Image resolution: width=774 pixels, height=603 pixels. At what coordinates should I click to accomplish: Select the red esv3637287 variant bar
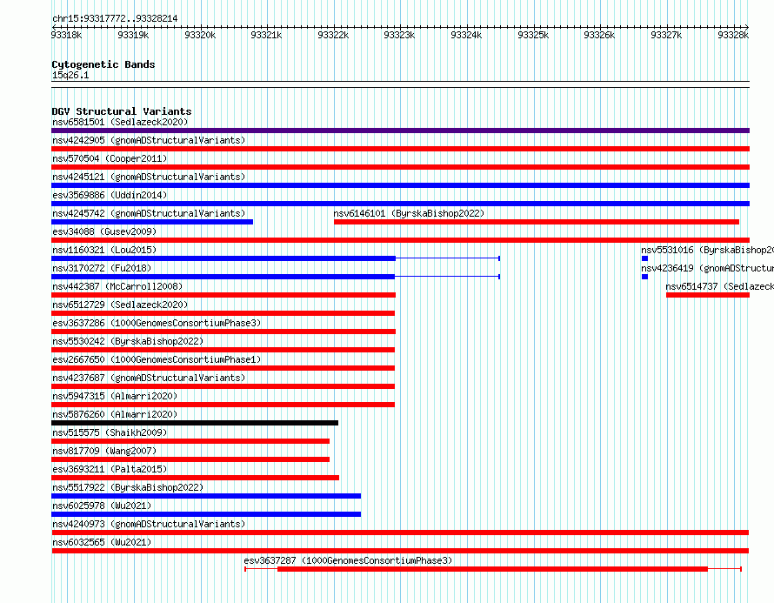(x=492, y=569)
